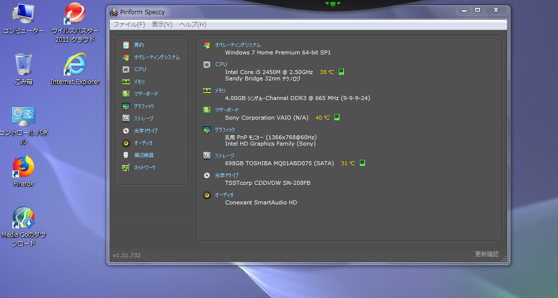The width and height of the screenshot is (558, 298).
Task: Select the コンピューター desktop icon
Action: 24,19
